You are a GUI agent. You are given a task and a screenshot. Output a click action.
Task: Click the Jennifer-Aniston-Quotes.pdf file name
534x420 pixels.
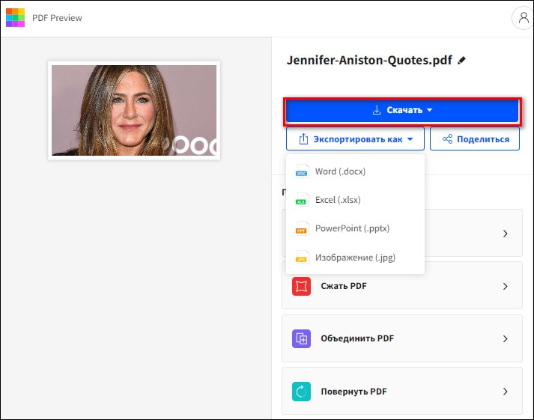(368, 61)
